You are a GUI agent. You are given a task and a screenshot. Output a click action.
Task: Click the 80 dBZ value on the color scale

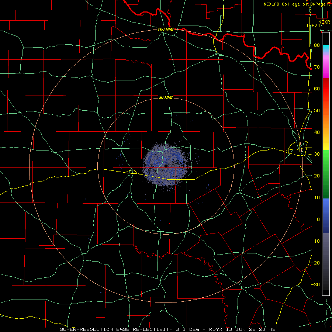[x=317, y=45]
